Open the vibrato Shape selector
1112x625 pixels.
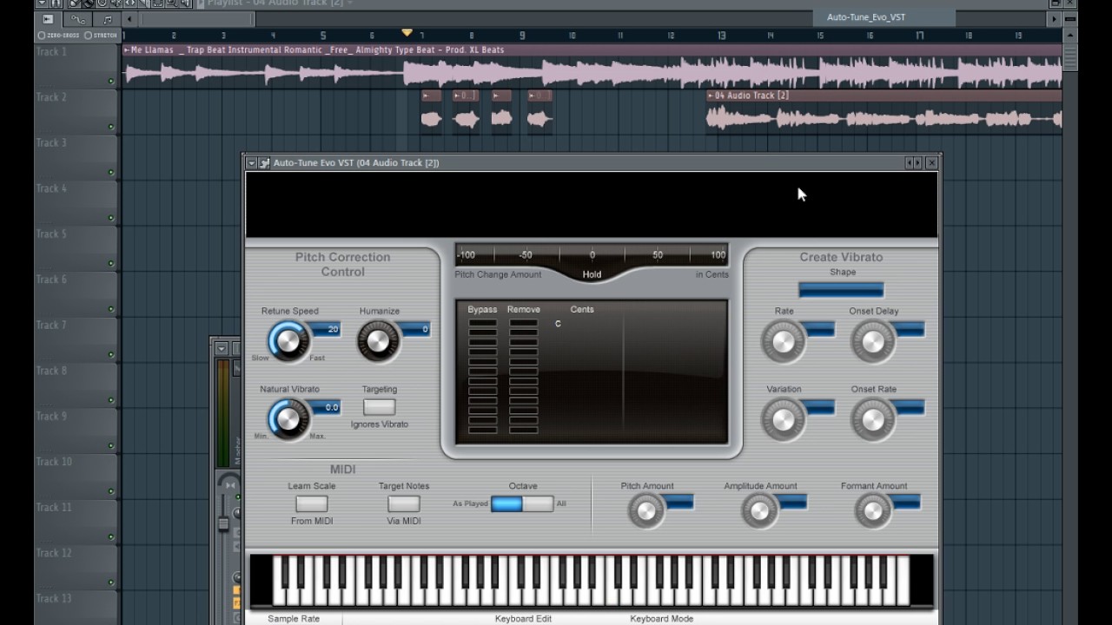point(841,290)
